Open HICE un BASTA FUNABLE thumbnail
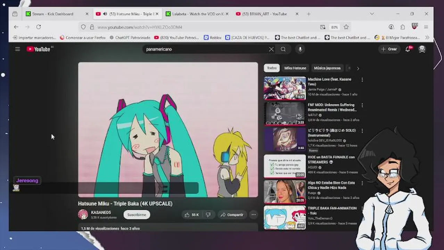Image resolution: width=444 pixels, height=250 pixels. pos(285,166)
